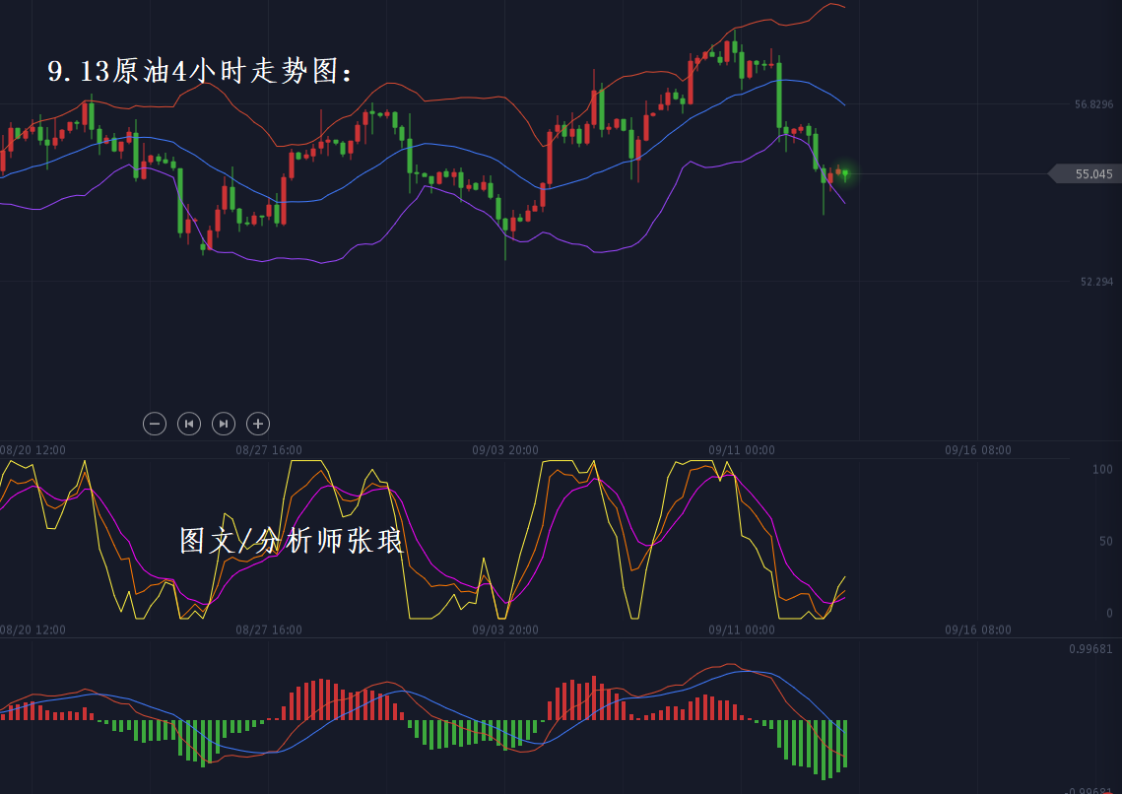Click the analyst Zhang Lang watermark text
This screenshot has width=1122, height=794.
(292, 540)
